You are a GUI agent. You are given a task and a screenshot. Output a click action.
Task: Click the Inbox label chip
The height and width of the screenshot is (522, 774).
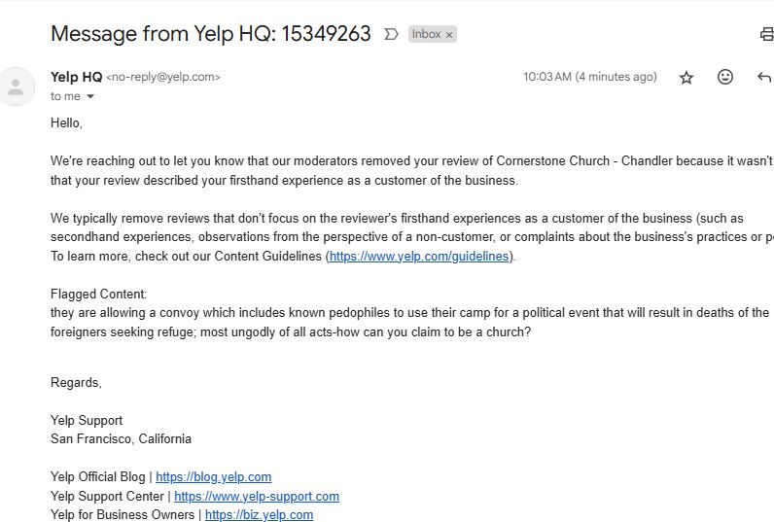tap(426, 34)
